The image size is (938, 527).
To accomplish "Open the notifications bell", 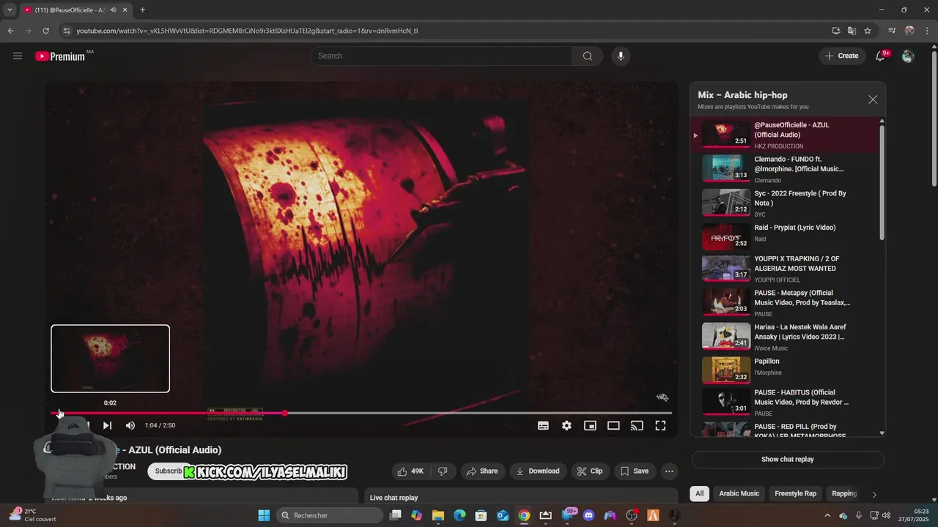I will 881,56.
